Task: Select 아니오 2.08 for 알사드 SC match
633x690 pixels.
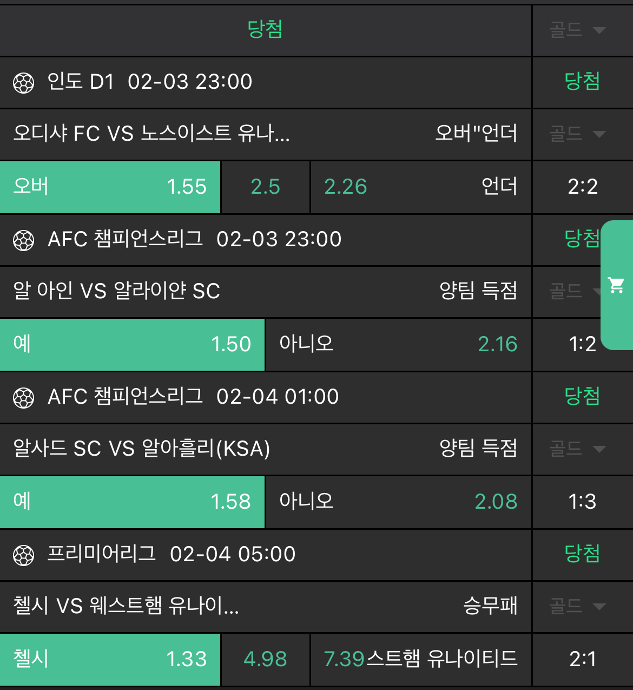Action: pos(398,502)
